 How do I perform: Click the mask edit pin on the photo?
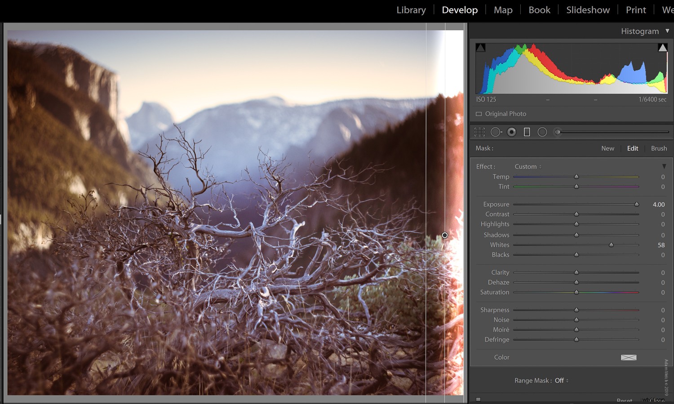(444, 235)
